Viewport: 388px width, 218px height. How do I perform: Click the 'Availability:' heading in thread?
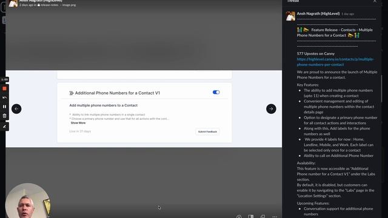pos(306,163)
